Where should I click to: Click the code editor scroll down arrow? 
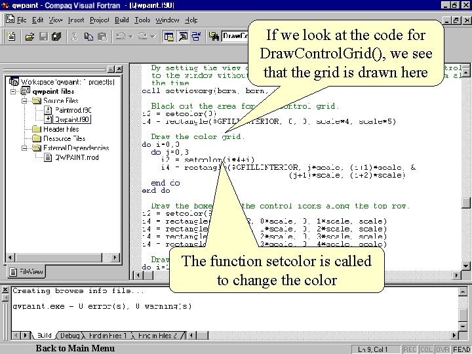[x=466, y=265]
